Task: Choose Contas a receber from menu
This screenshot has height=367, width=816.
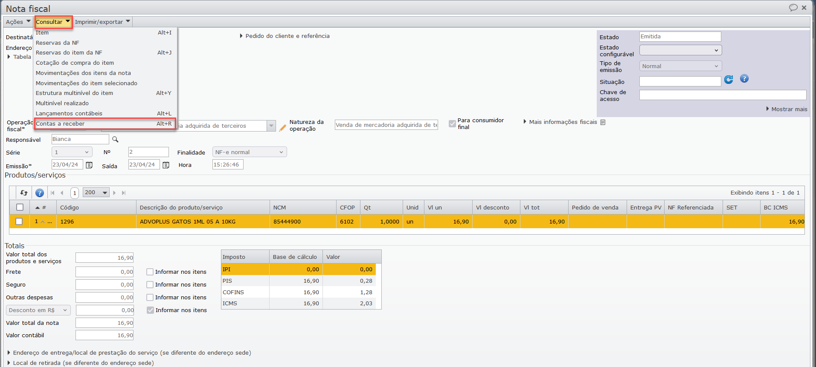Action: point(105,124)
